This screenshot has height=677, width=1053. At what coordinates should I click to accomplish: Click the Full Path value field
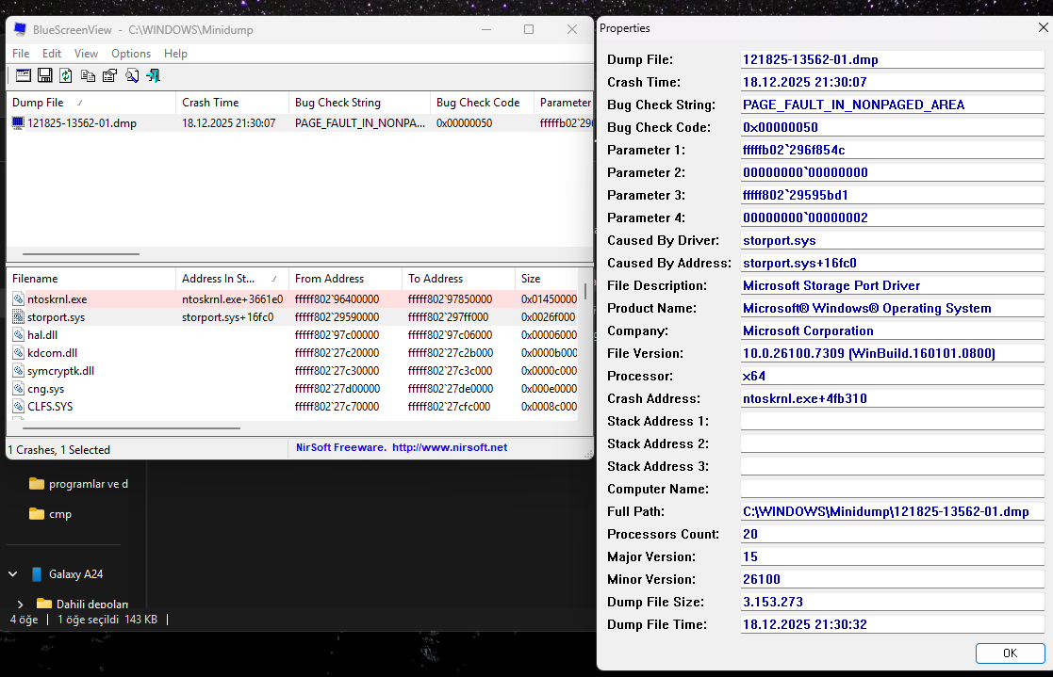[x=893, y=512]
